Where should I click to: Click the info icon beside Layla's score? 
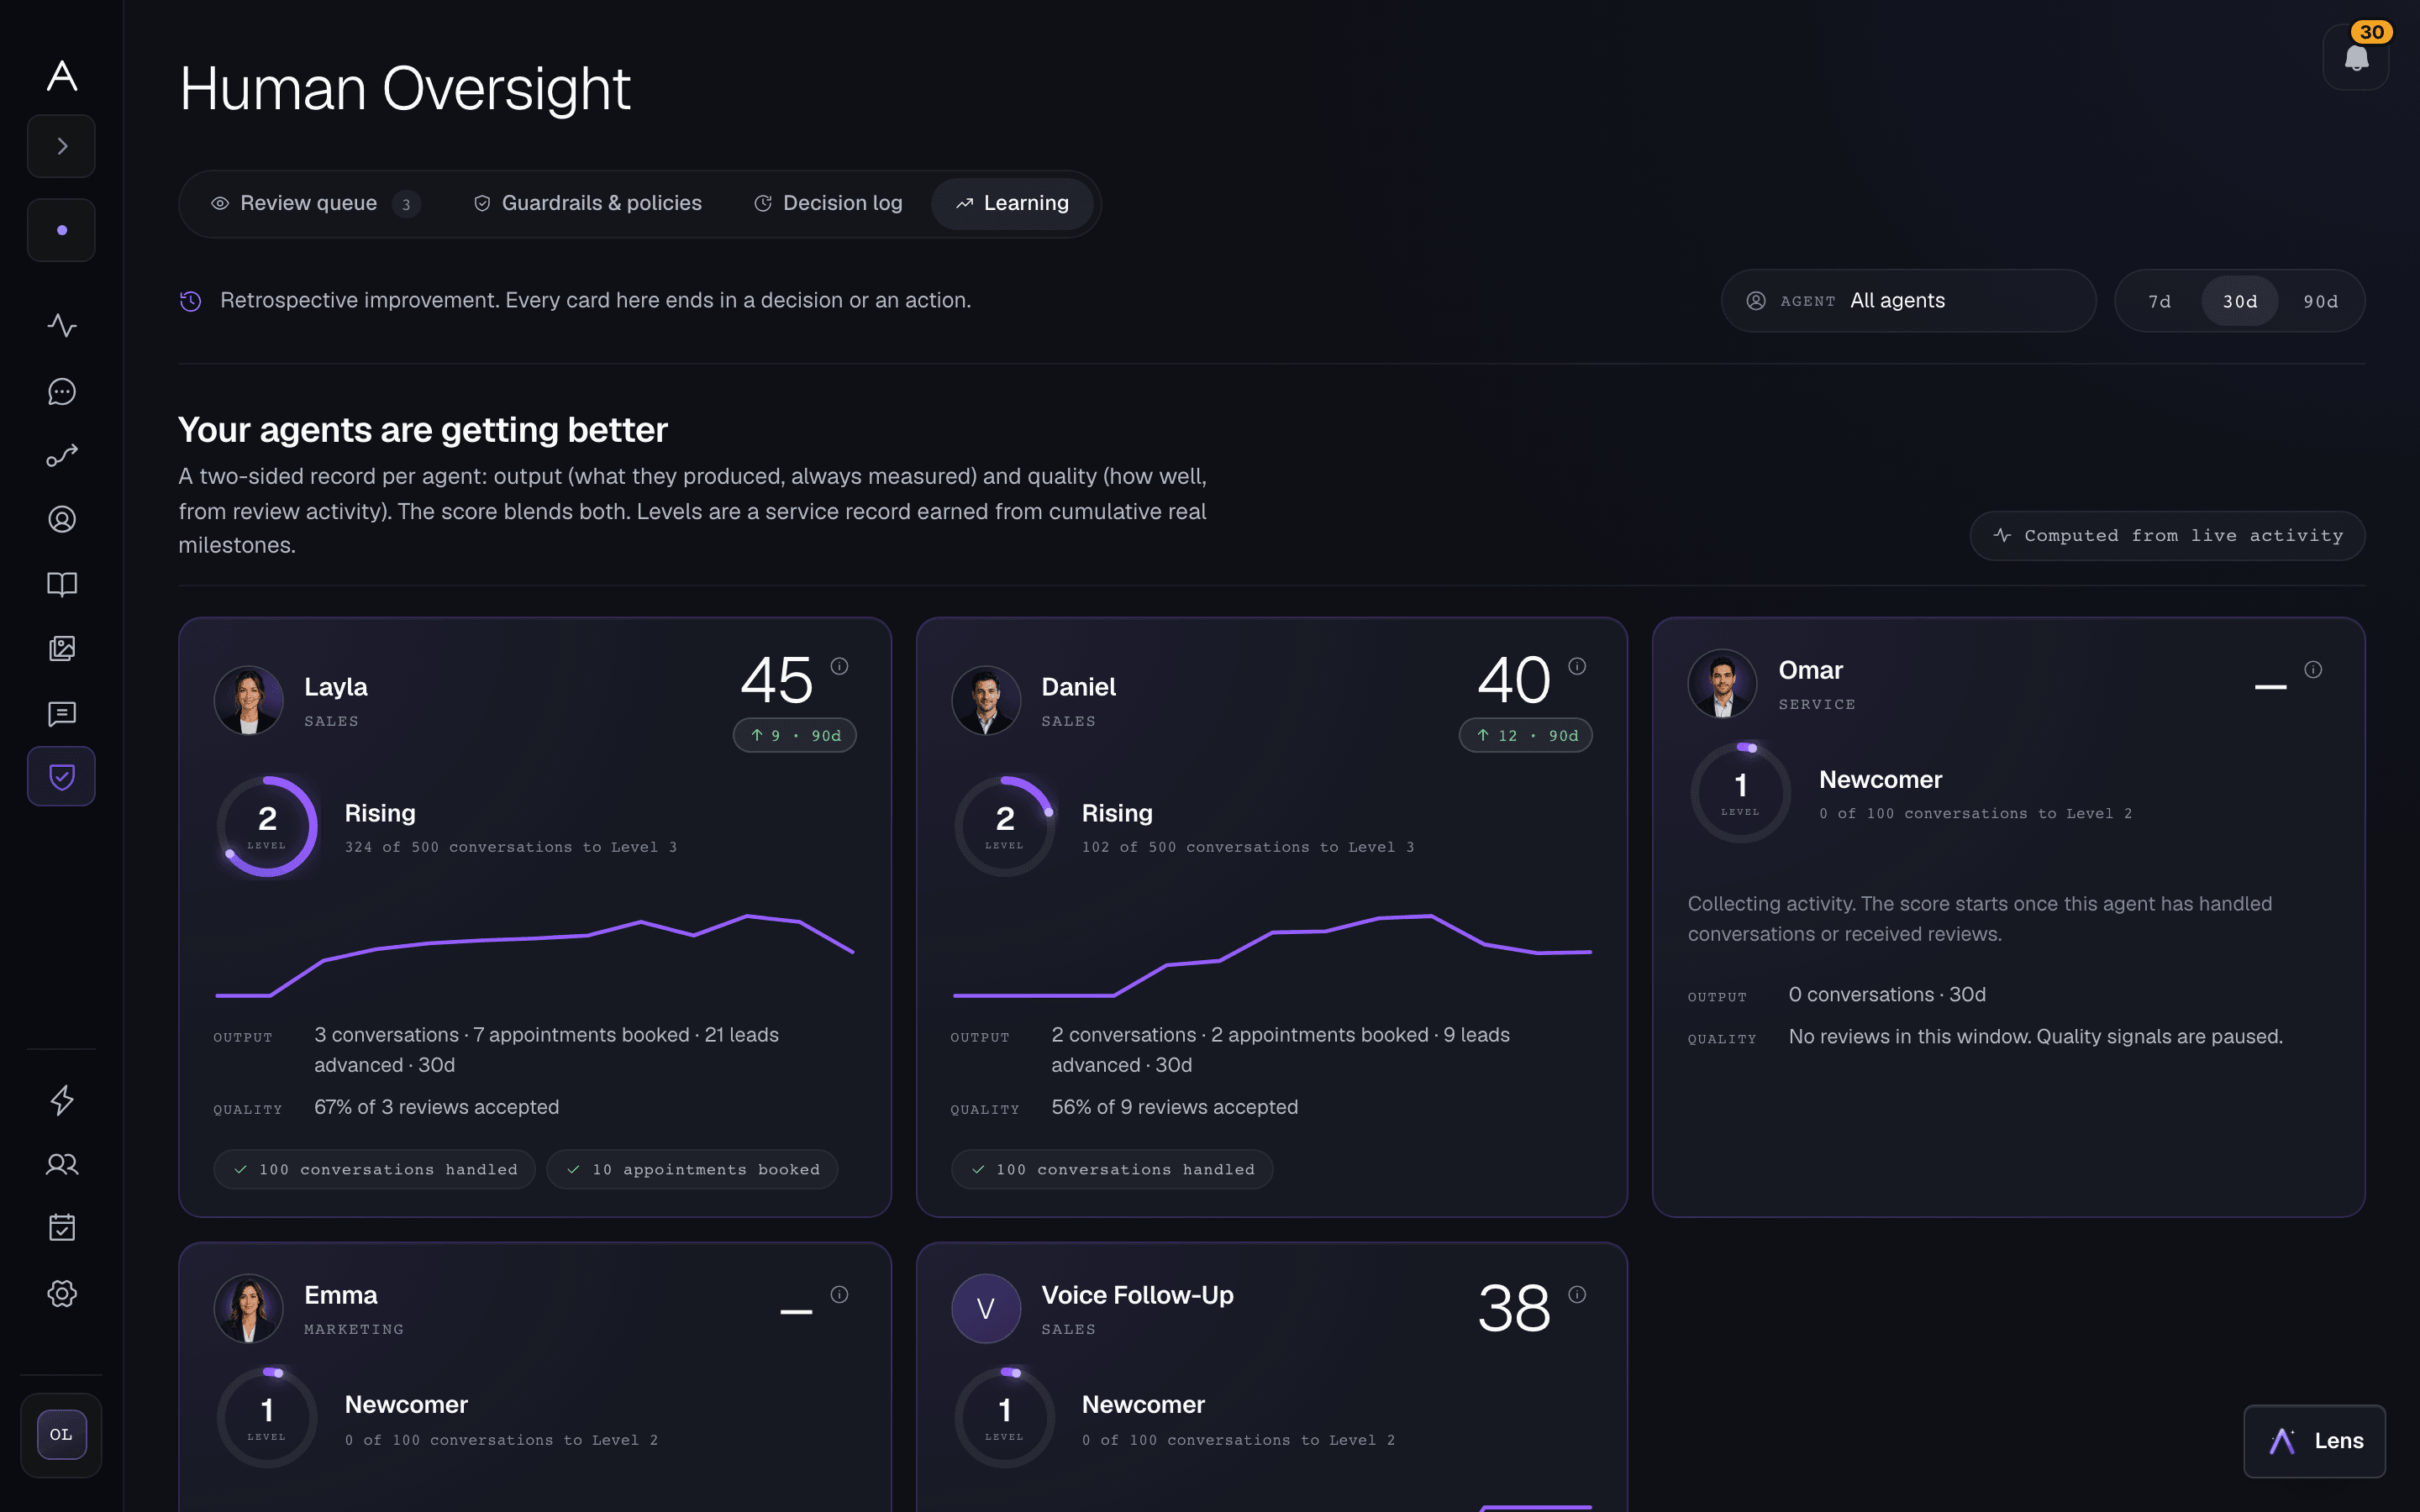pos(840,666)
